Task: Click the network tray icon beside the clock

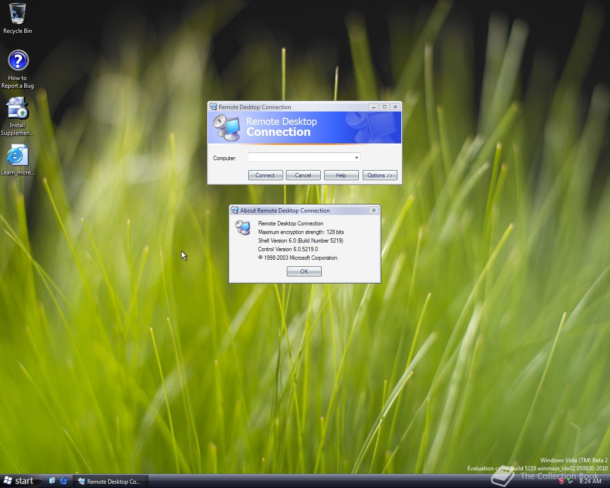Action: (x=570, y=481)
